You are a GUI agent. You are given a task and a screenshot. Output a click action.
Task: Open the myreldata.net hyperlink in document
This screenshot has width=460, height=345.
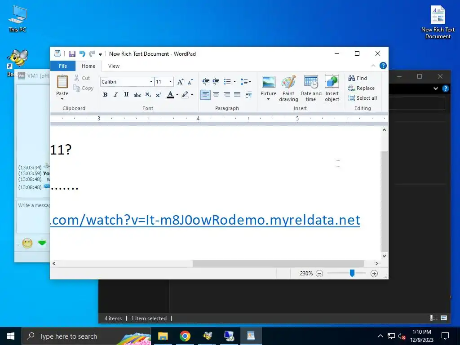point(205,220)
